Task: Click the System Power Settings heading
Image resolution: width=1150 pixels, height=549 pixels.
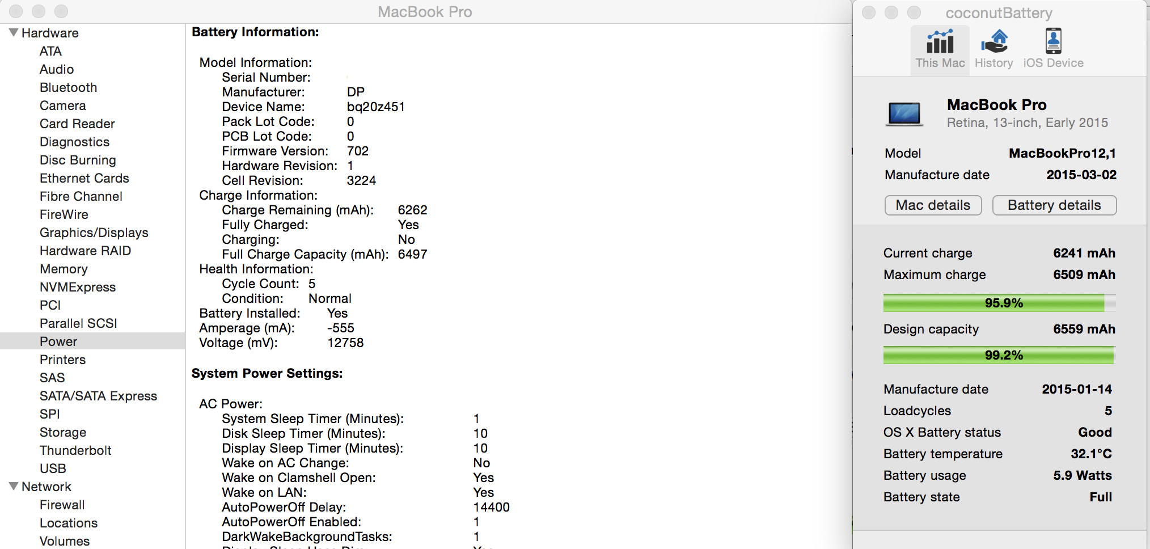Action: (267, 373)
